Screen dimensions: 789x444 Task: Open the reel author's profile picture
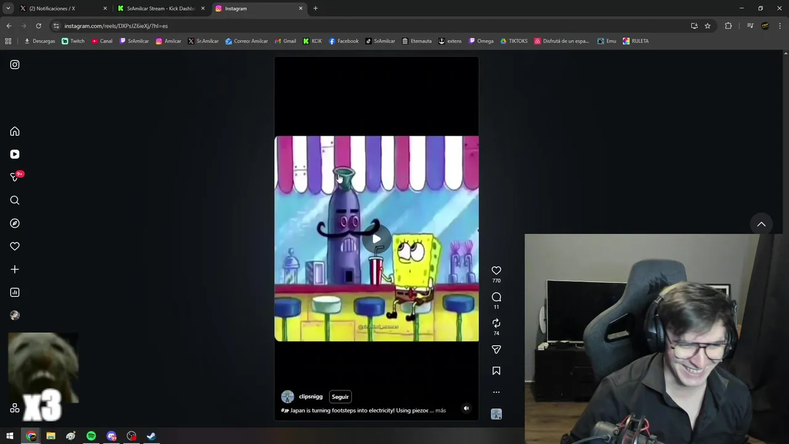tap(287, 397)
